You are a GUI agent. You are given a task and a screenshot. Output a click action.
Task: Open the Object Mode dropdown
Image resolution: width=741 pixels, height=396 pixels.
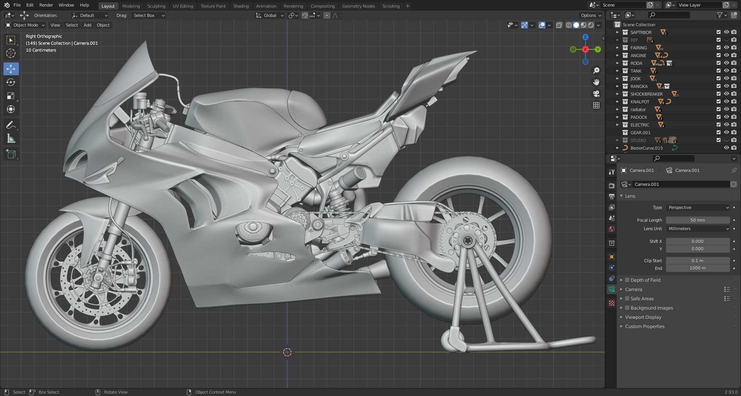tap(25, 25)
